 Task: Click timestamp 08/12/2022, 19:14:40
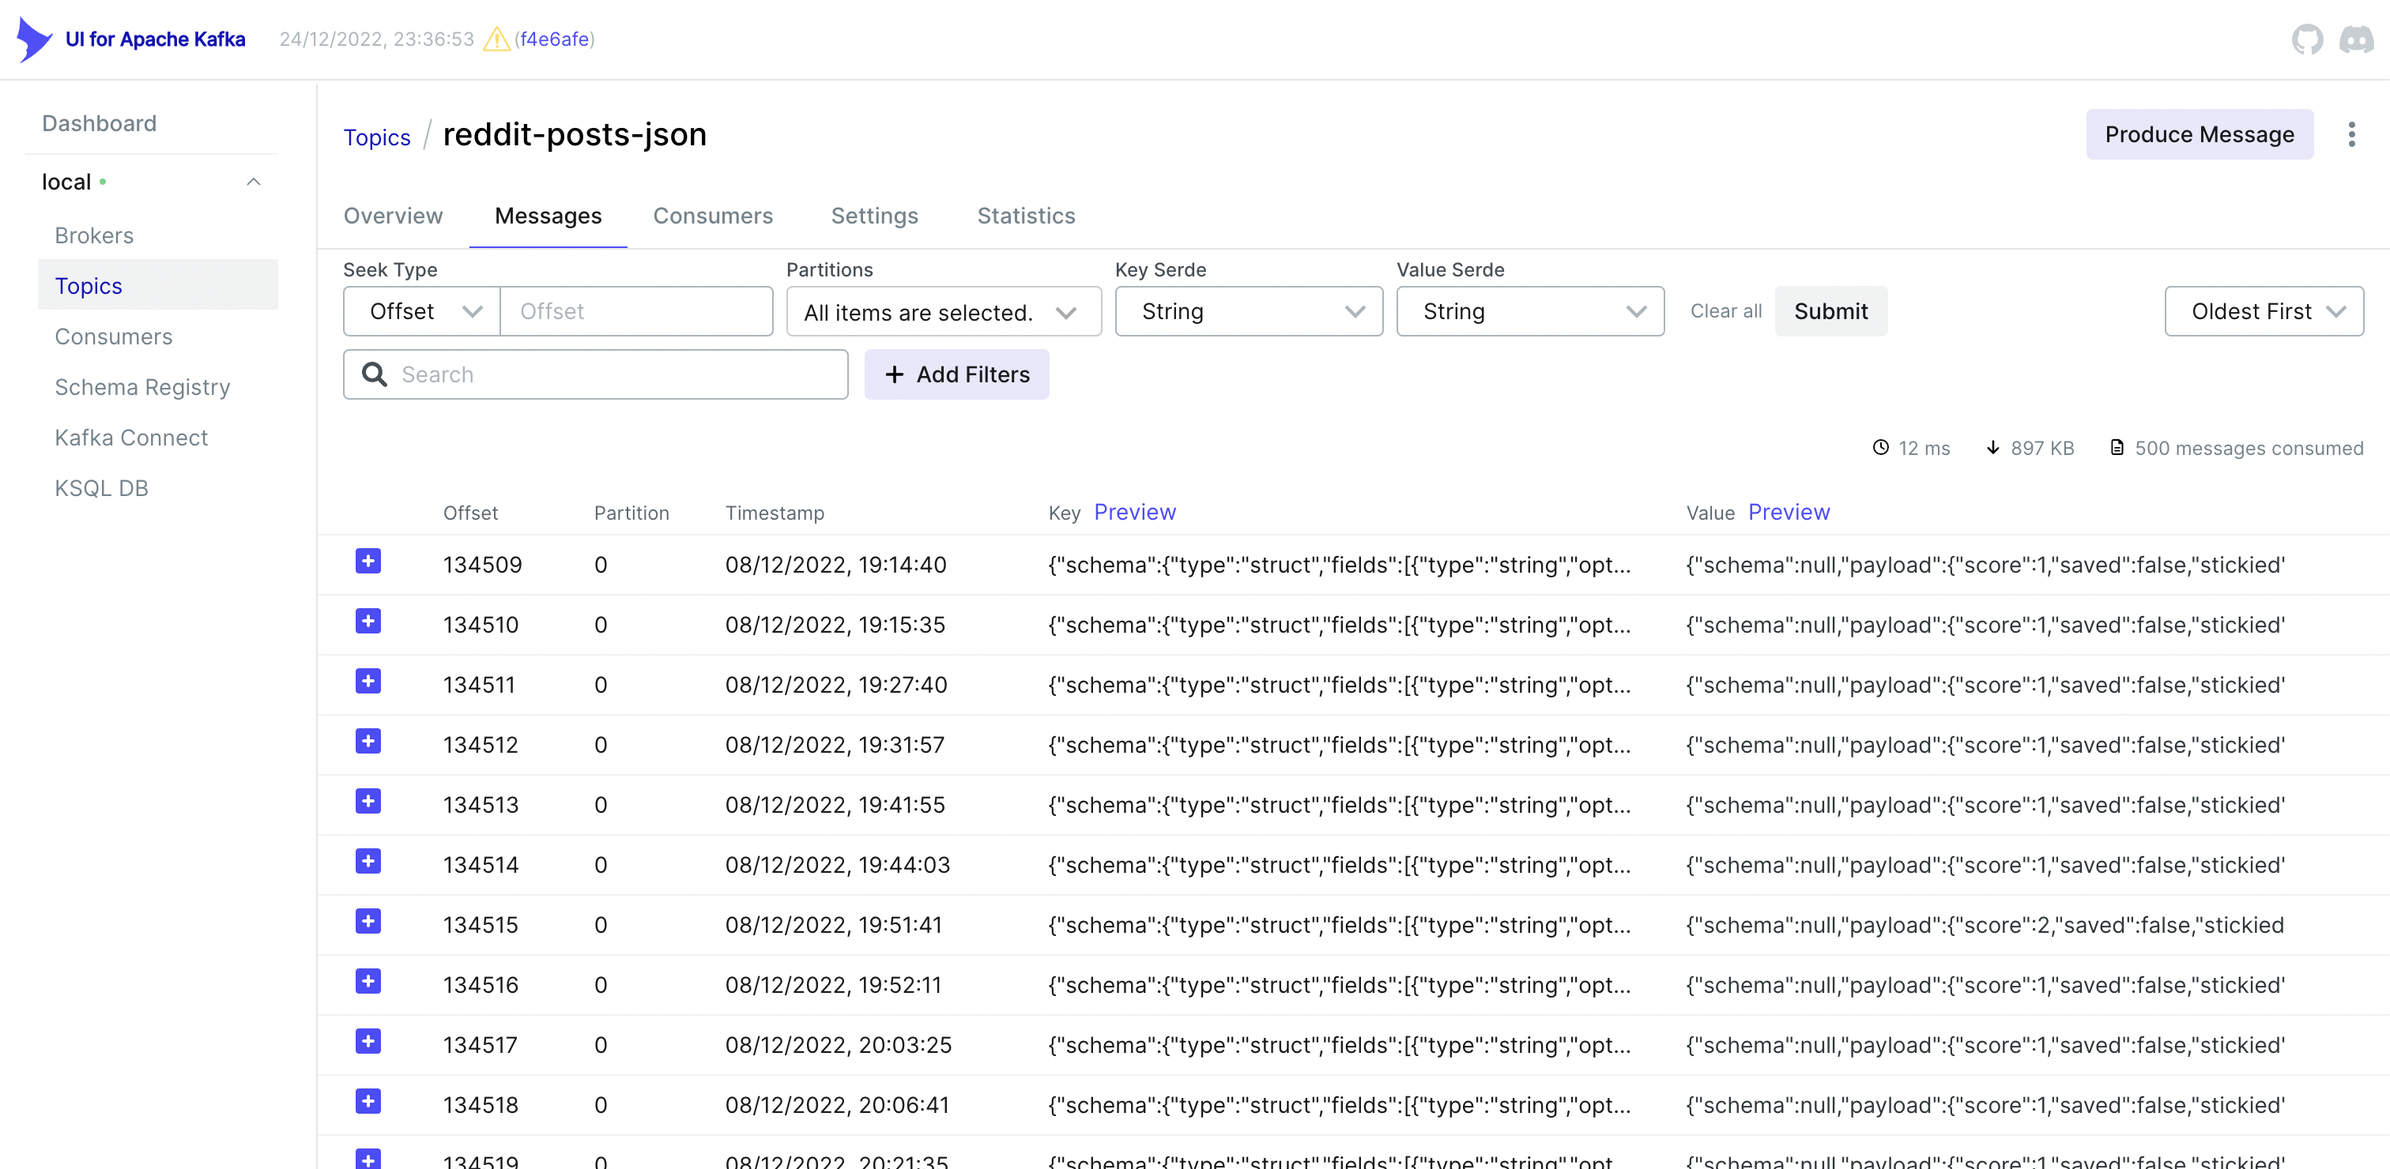click(836, 565)
